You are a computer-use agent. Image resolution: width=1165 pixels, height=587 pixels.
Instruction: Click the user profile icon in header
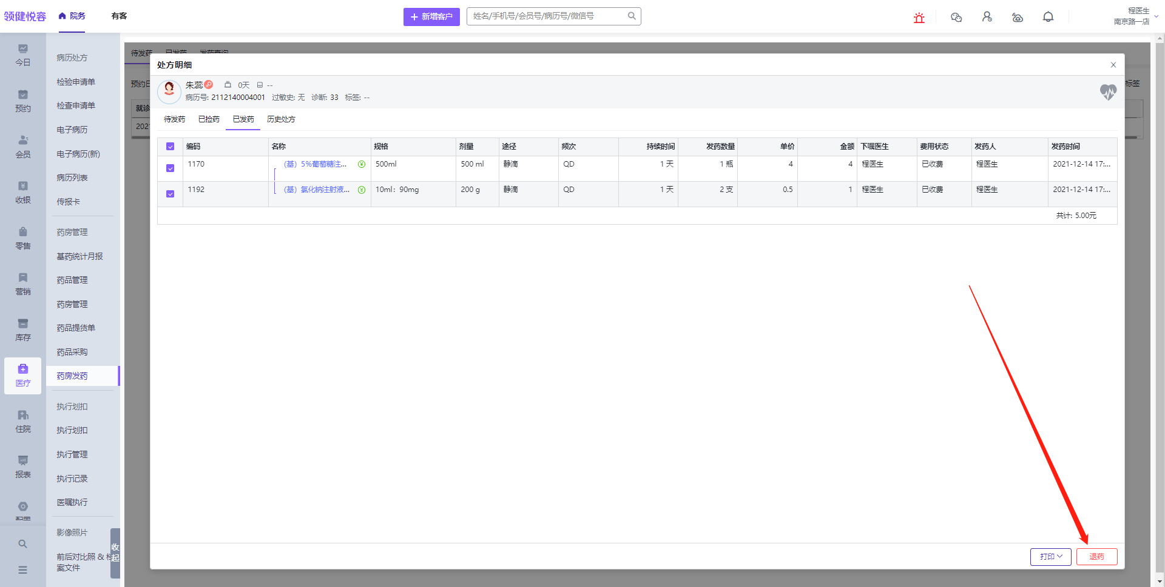[987, 17]
